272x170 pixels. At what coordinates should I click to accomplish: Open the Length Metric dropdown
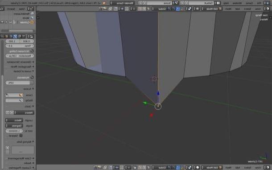[x=14, y=120]
